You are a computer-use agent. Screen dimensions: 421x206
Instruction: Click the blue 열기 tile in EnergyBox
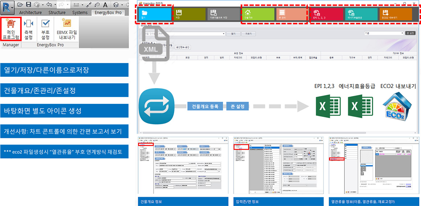click(155, 14)
